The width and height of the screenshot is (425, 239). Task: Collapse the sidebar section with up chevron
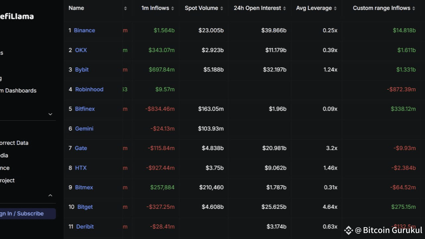(50, 196)
